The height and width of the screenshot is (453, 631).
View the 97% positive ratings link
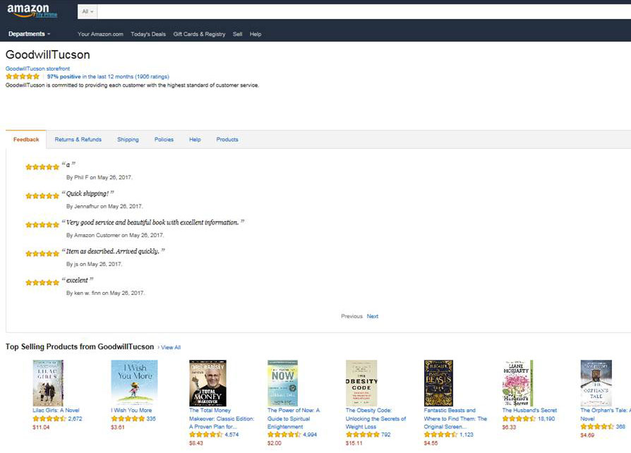click(x=108, y=76)
